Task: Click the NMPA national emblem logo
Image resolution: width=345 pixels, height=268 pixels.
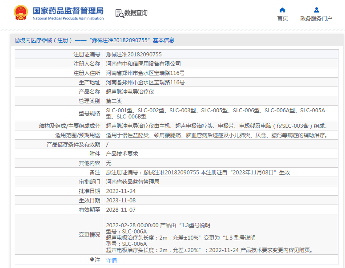Action: click(21, 13)
